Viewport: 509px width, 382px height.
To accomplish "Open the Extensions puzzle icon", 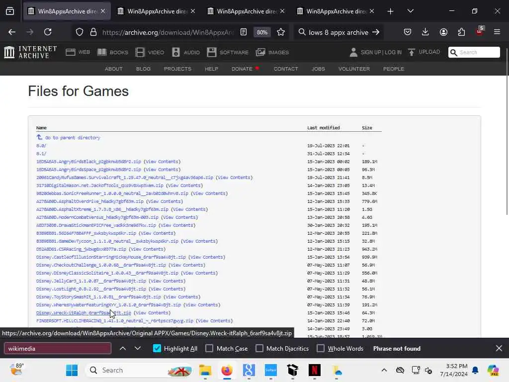I will (x=461, y=32).
